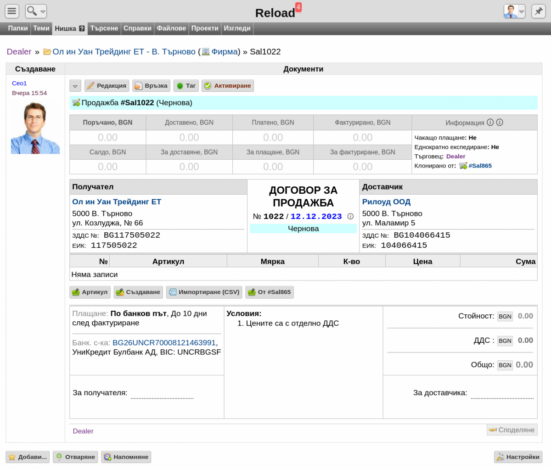Open recipient Ол ин Уан Трейдинг ЕТ link
The width and height of the screenshot is (551, 470).
click(x=117, y=202)
